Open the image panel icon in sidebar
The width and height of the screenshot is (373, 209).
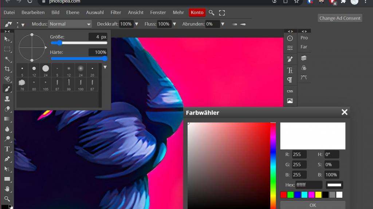[x=290, y=101]
